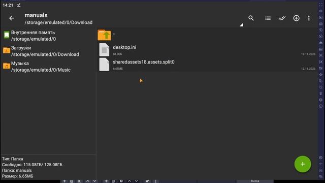Expand the path dropdown triangle under the toolbar
The width and height of the screenshot is (325, 183).
tap(242, 25)
